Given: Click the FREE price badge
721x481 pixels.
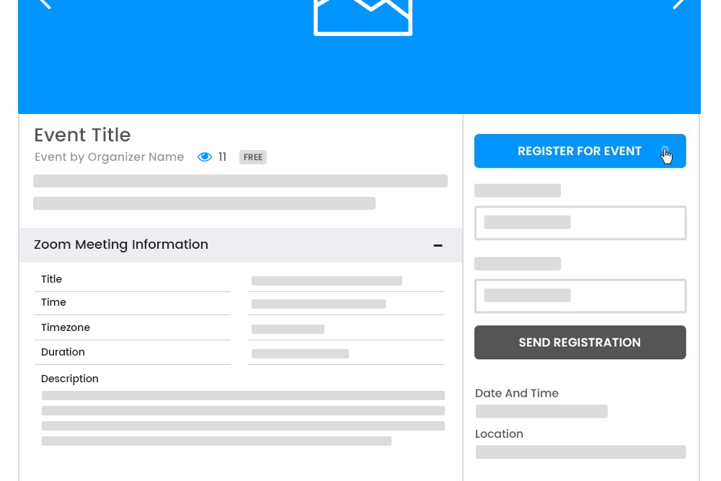Looking at the screenshot, I should (252, 156).
